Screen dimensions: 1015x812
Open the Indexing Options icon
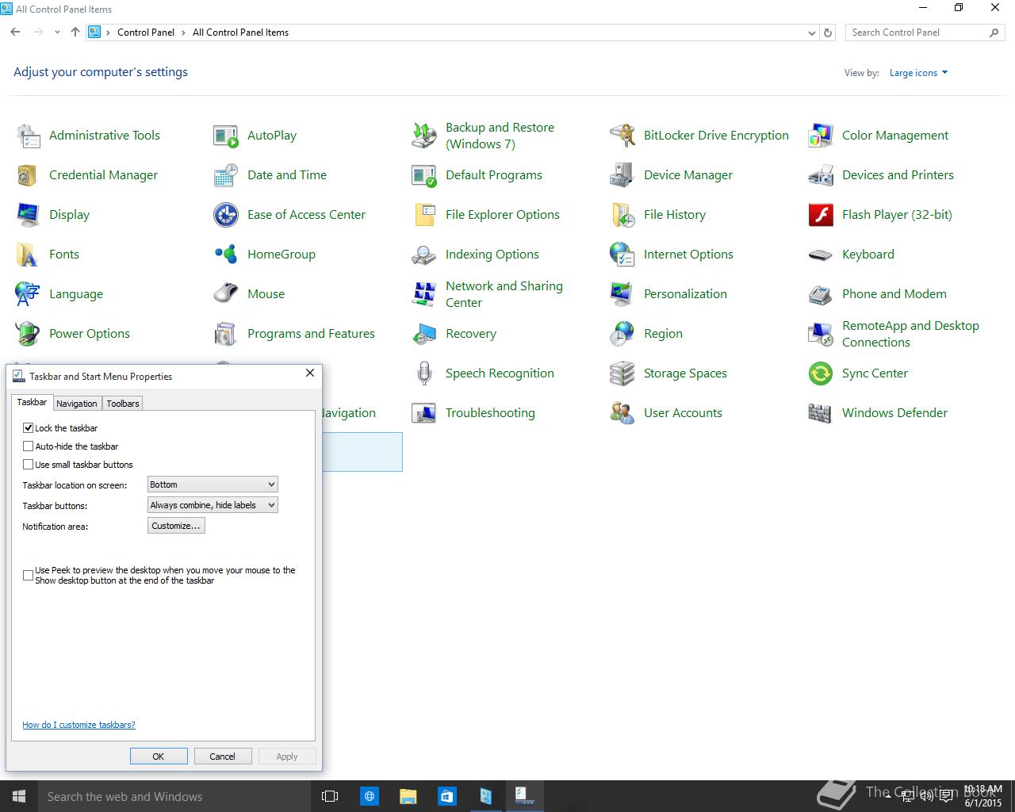point(424,255)
